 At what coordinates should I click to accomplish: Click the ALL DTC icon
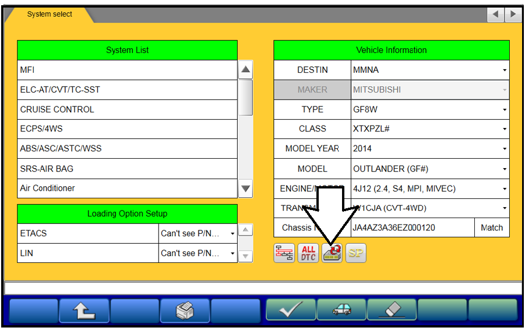[x=308, y=253]
